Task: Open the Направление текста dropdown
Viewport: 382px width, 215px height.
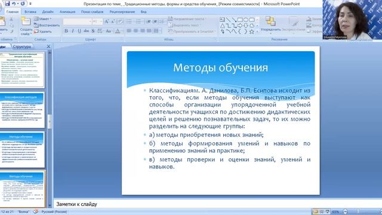Action: pos(187,19)
